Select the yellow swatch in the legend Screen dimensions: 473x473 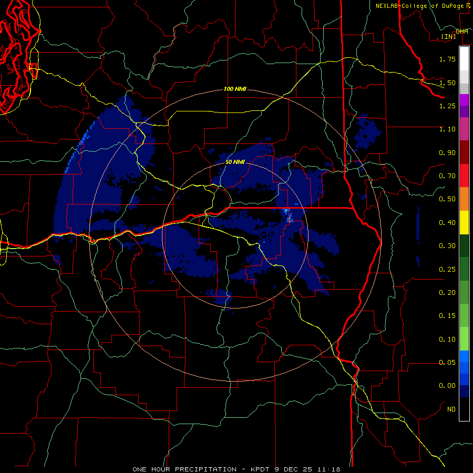tap(464, 222)
